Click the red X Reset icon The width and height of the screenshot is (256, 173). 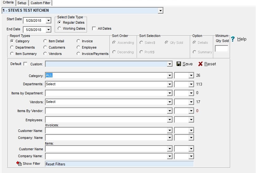click(x=200, y=64)
